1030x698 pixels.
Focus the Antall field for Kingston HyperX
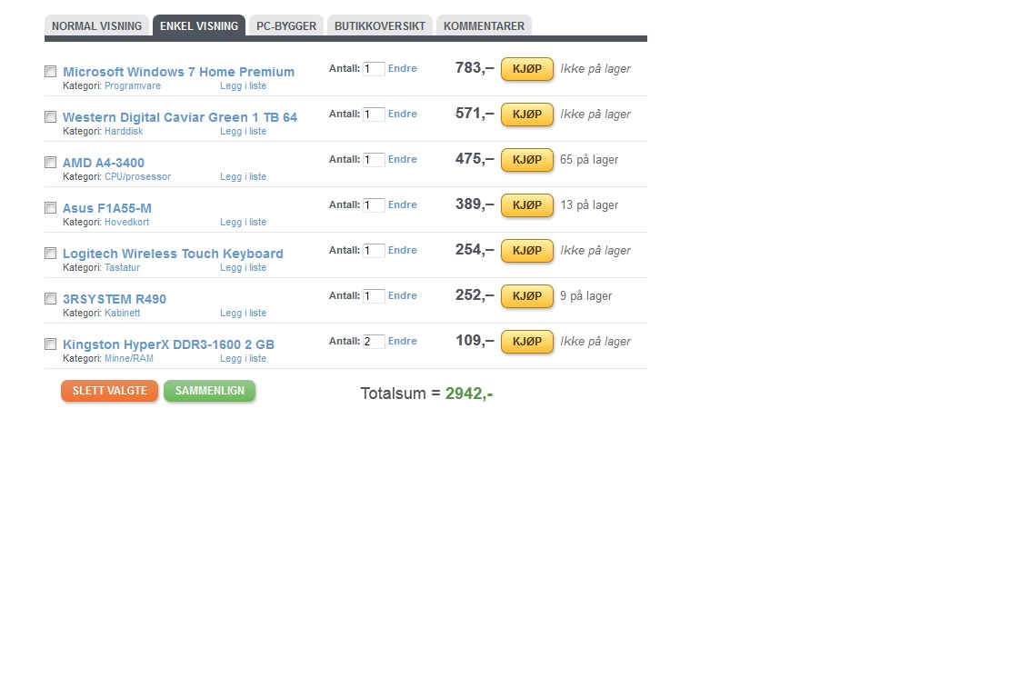374,342
